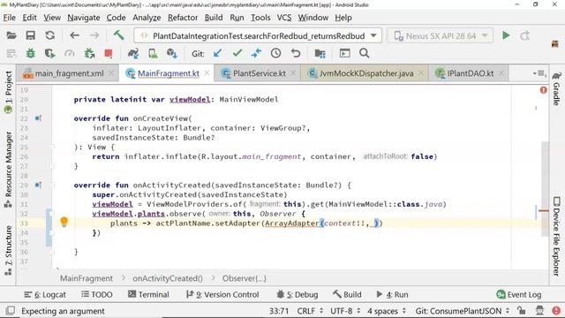This screenshot has height=318, width=565.
Task: Click the override gutter icon on line 29
Action: [38, 185]
